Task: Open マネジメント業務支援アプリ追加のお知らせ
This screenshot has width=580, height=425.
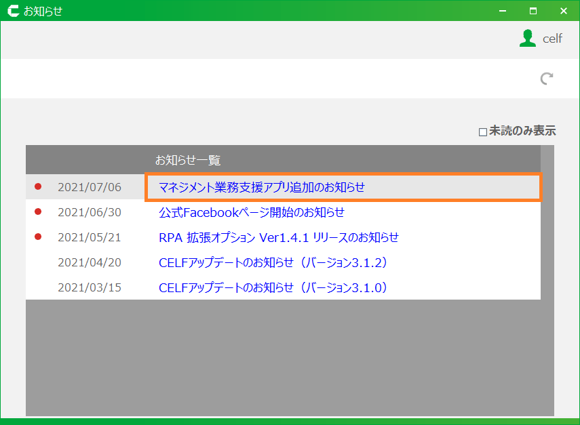Action: tap(262, 187)
